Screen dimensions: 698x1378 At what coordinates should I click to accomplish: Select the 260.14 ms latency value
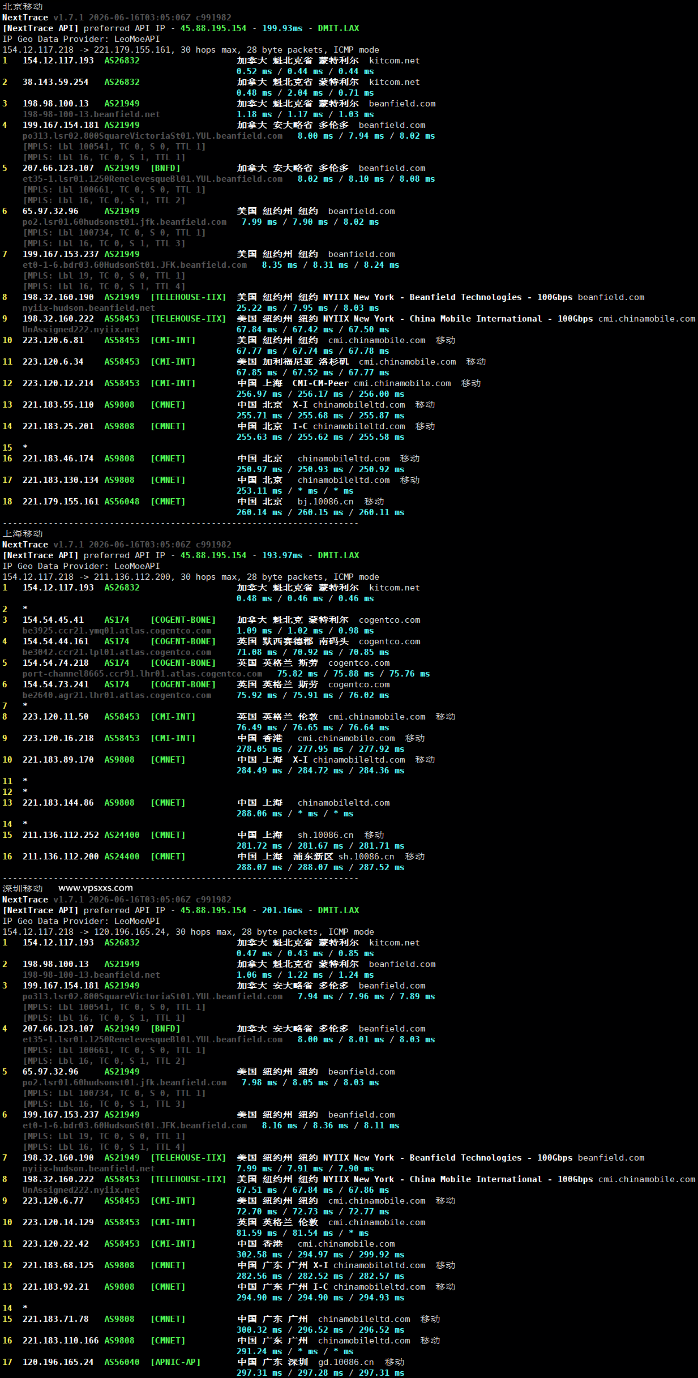pos(259,512)
